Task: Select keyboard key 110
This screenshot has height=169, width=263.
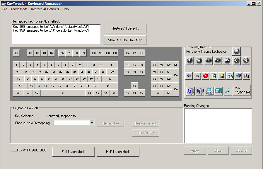Action: tap(16, 53)
